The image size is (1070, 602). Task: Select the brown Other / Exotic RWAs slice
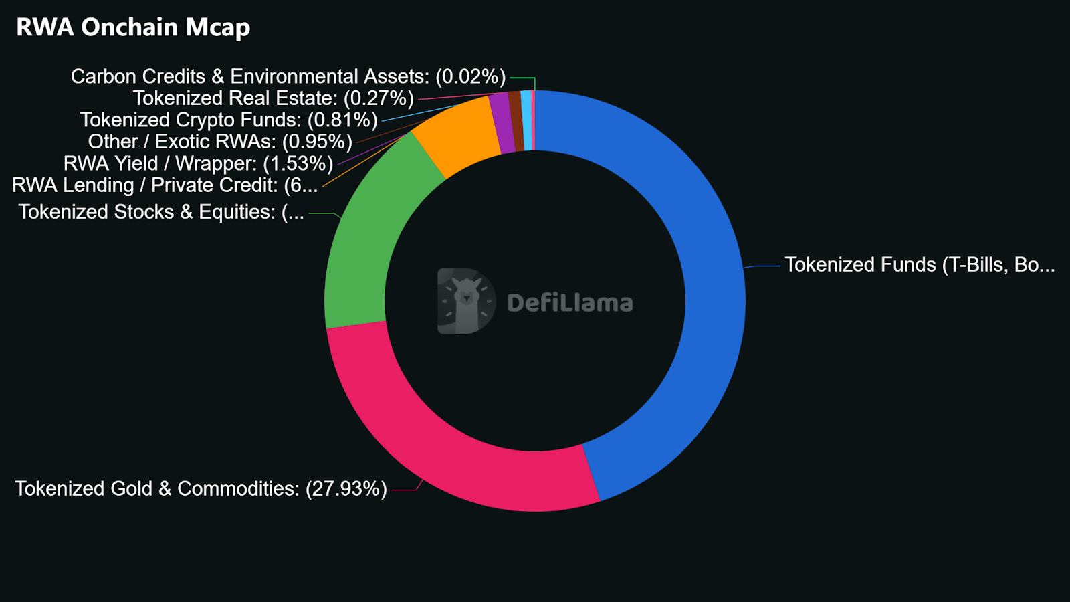[x=516, y=121]
